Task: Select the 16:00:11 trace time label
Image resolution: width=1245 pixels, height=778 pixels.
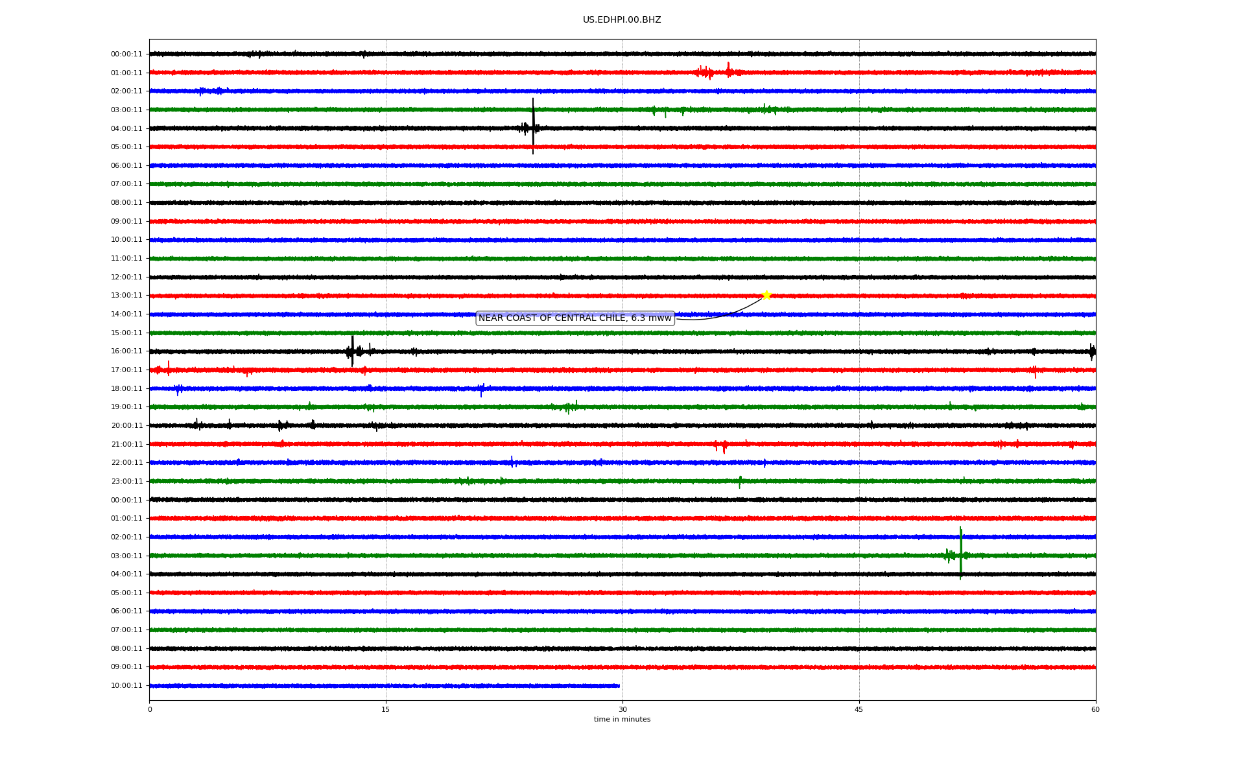Action: coord(126,351)
